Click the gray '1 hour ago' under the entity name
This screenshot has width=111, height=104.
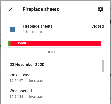coord(32,32)
